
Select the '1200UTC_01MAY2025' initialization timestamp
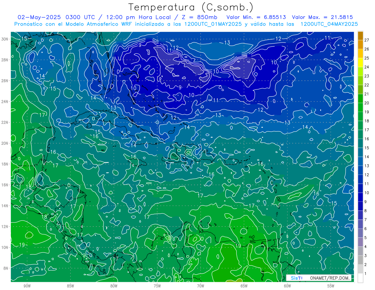pyautogui.click(x=212, y=24)
